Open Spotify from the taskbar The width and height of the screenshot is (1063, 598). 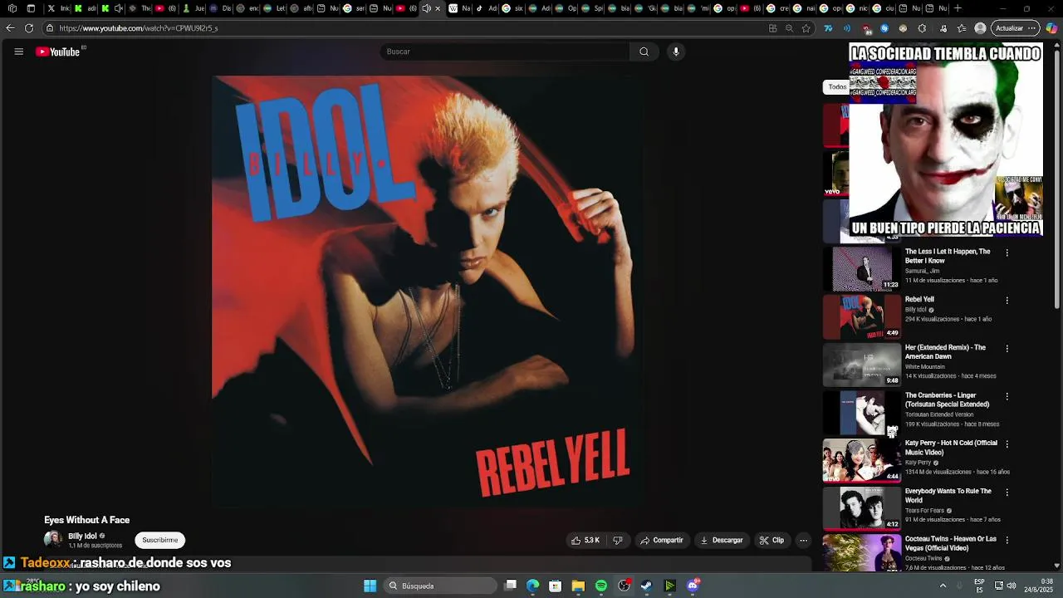click(x=601, y=586)
